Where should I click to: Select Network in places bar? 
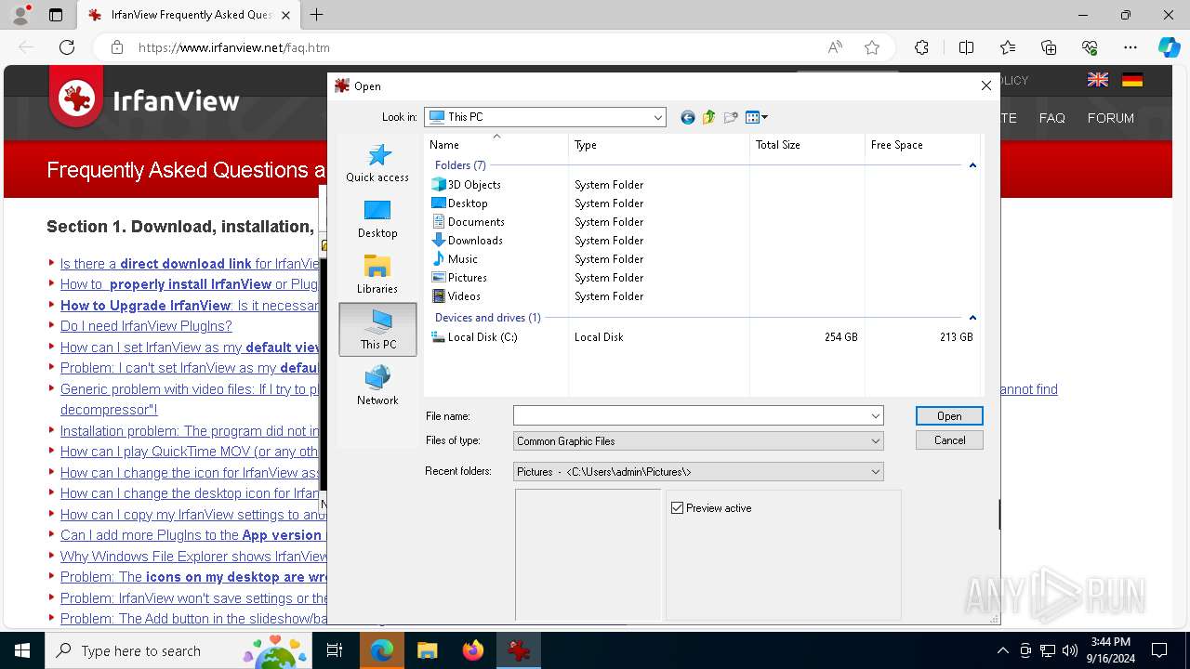click(x=377, y=386)
